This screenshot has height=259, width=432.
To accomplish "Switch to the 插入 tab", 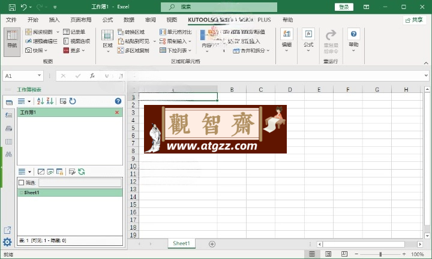I will [54, 20].
